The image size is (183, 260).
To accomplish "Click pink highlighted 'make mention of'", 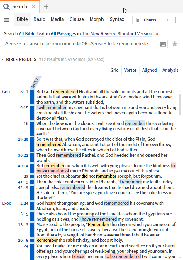I will 53,171.
